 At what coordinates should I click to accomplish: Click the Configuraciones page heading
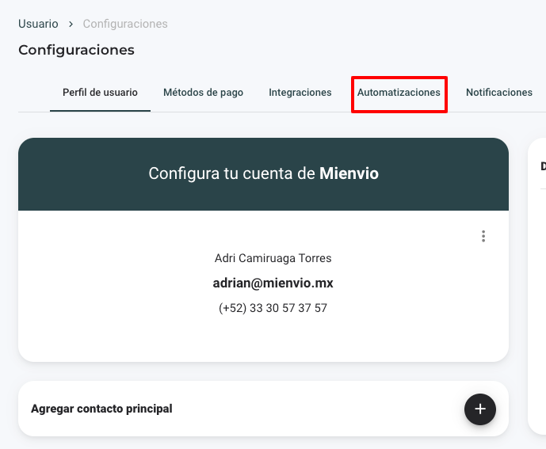76,50
